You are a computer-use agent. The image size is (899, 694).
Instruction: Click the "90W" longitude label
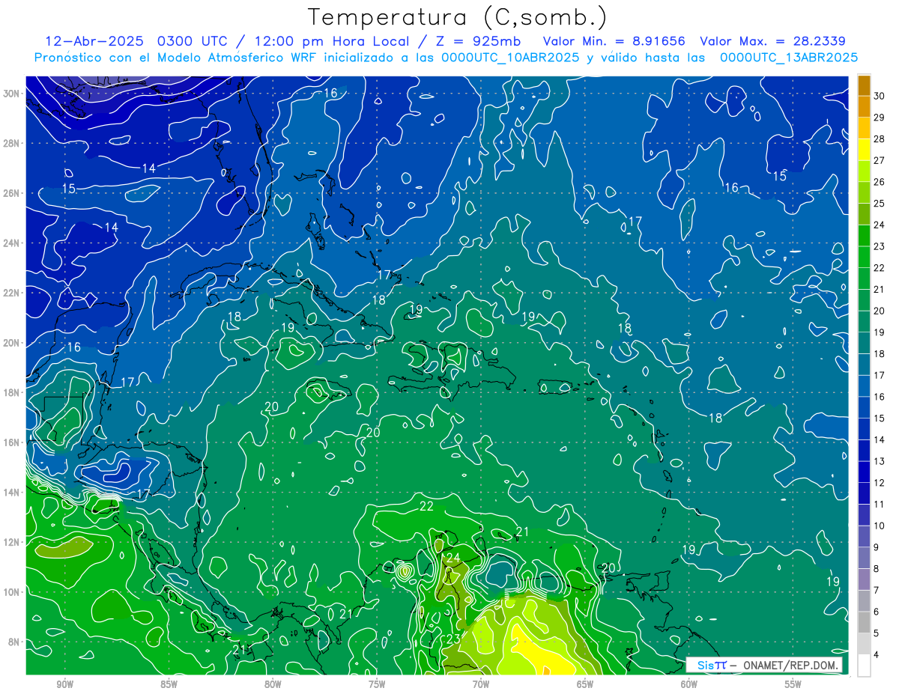[x=64, y=684]
